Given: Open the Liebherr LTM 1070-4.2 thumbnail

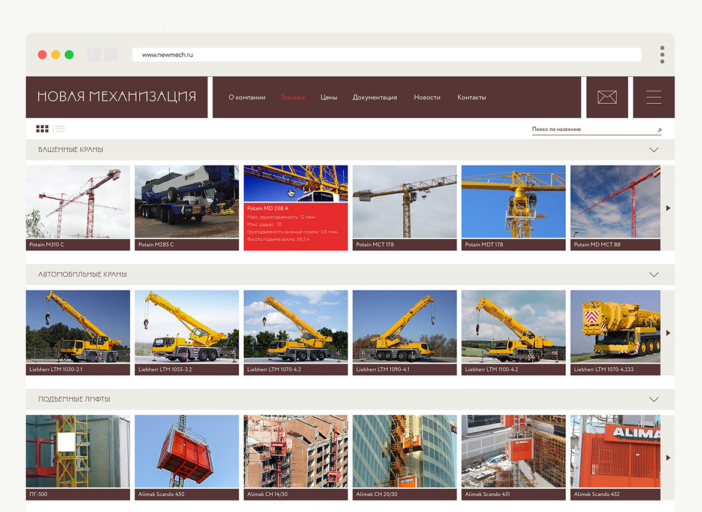Looking at the screenshot, I should [295, 332].
